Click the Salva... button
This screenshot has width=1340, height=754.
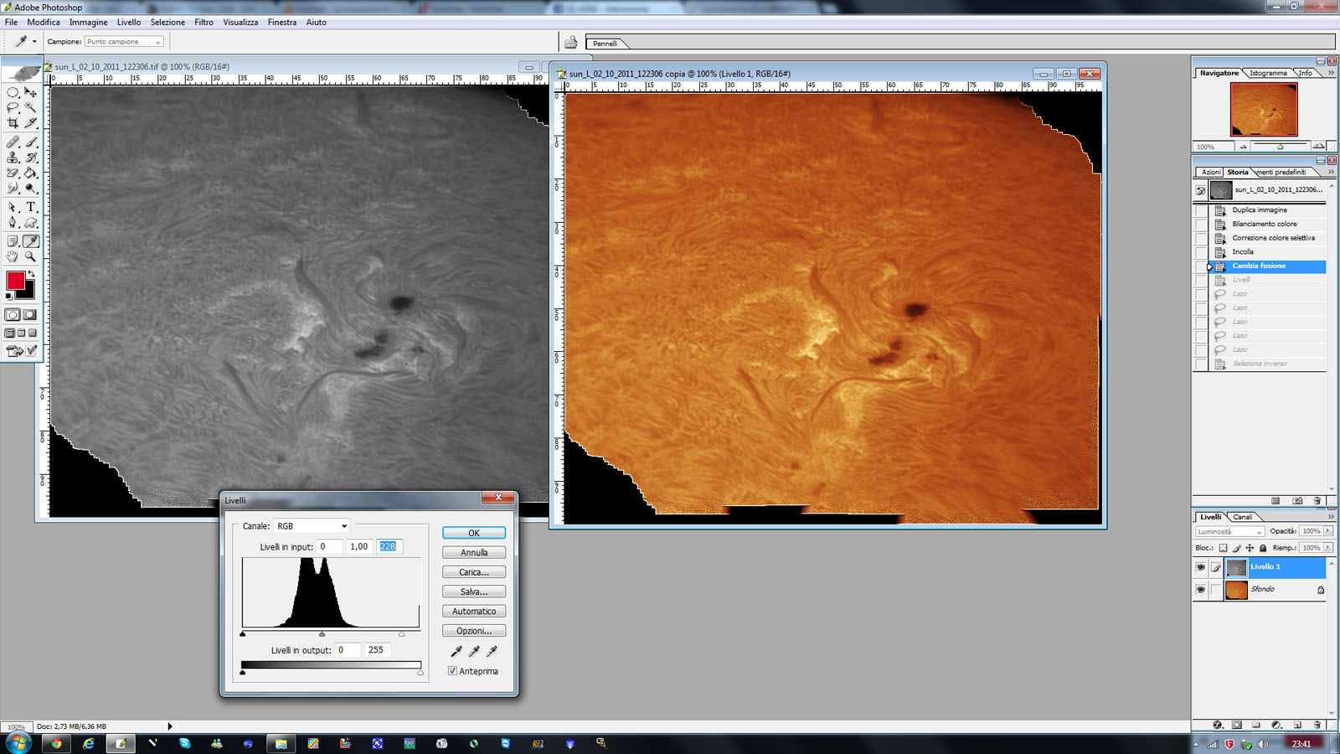474,591
